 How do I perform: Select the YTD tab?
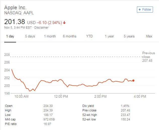pos(89,36)
